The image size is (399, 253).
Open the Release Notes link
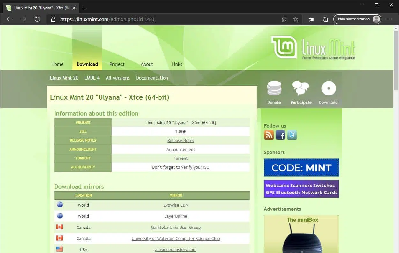[x=181, y=140]
